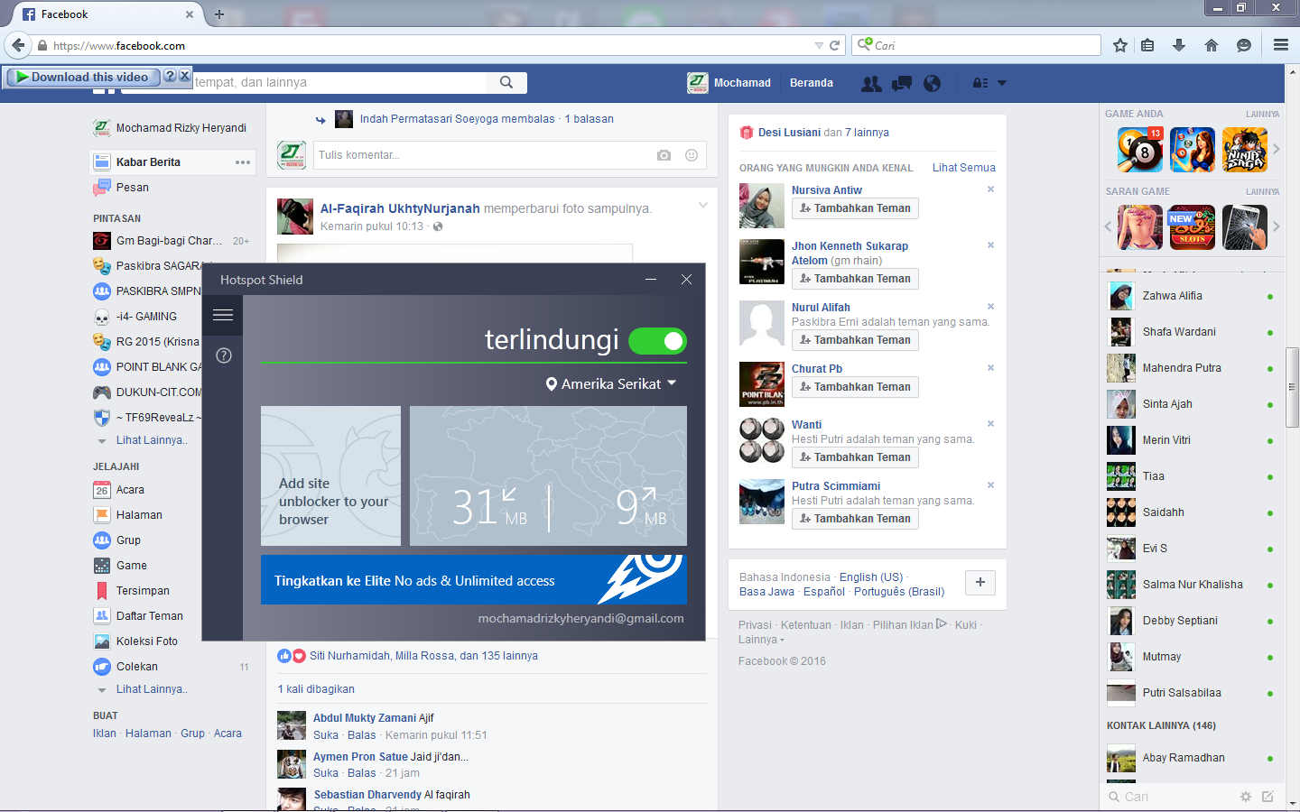Click the chat sidebar Cari search field
Image resolution: width=1300 pixels, height=812 pixels.
(1169, 797)
